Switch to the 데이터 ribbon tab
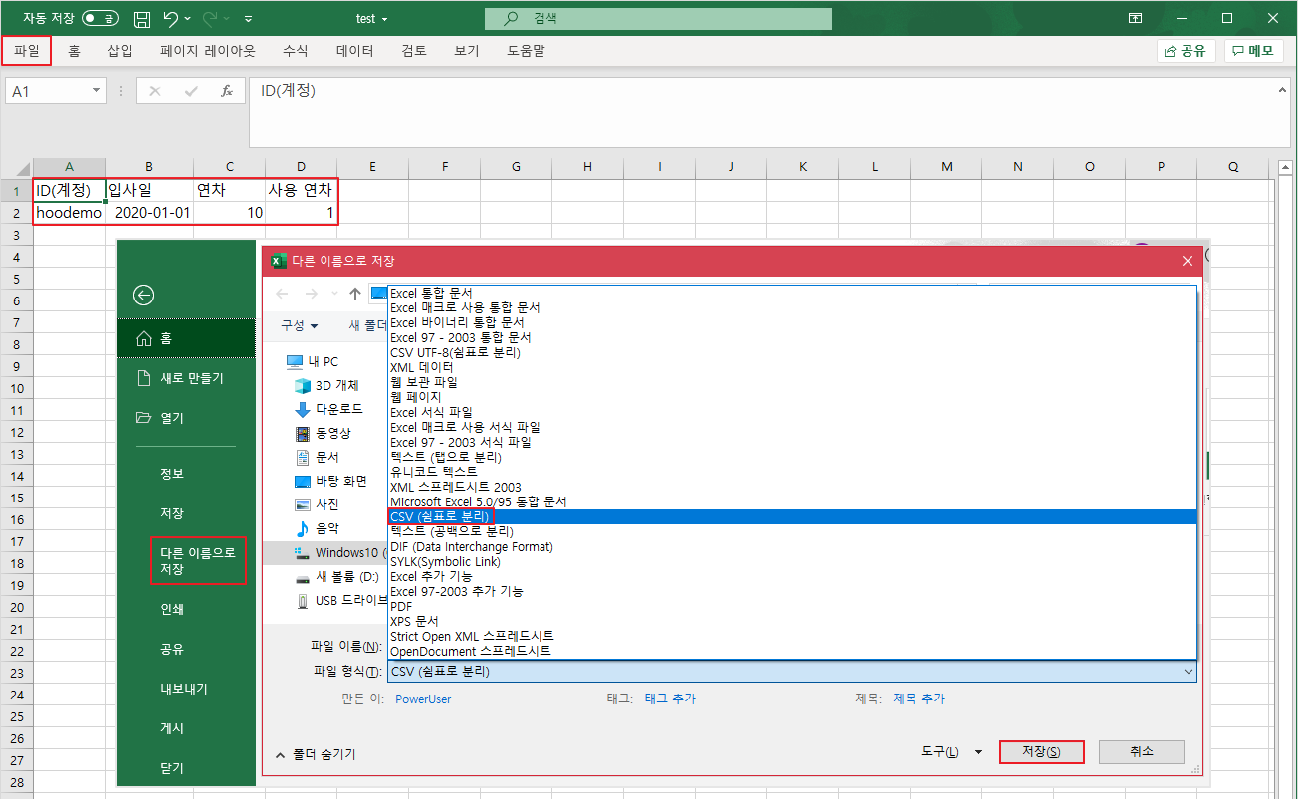Viewport: 1298px width, 799px height. click(354, 50)
